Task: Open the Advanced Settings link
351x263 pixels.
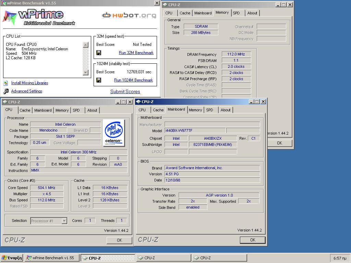Action: coord(27,91)
